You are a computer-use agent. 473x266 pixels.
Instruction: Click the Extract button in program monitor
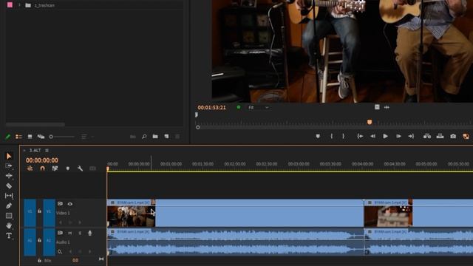(x=440, y=136)
